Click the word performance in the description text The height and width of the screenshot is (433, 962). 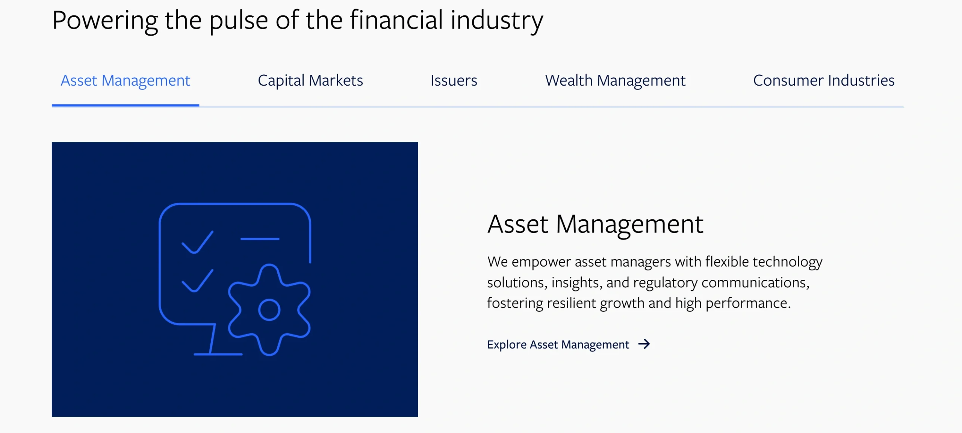point(748,303)
